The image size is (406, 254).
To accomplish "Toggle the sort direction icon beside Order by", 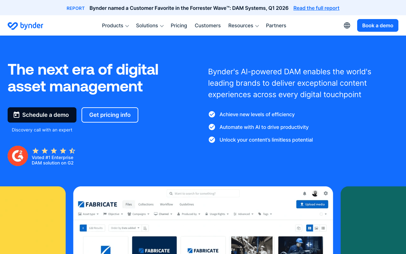I will click(145, 228).
